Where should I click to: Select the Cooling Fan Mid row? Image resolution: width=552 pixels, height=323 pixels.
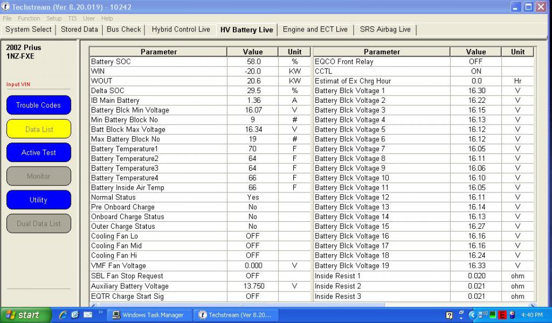(x=200, y=245)
